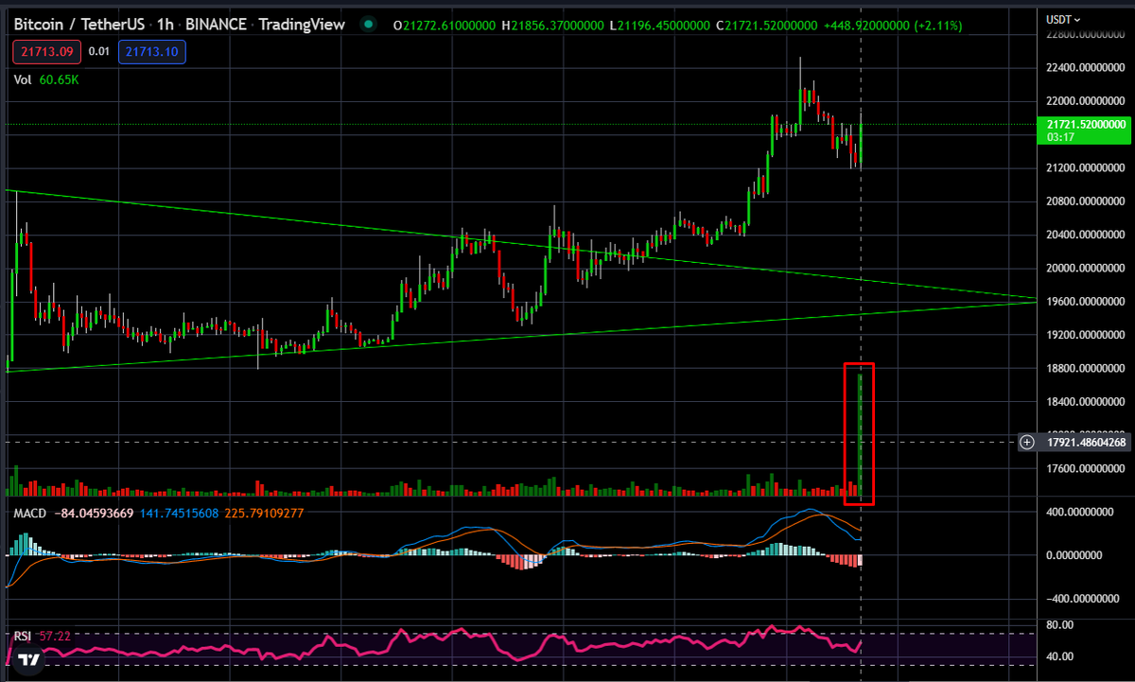The height and width of the screenshot is (682, 1135).
Task: Click the MACD orange value 225.79109277
Action: 264,513
